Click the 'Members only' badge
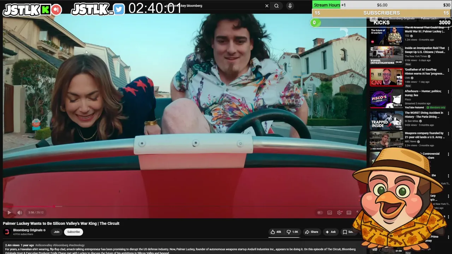The image size is (452, 254). pos(436,107)
